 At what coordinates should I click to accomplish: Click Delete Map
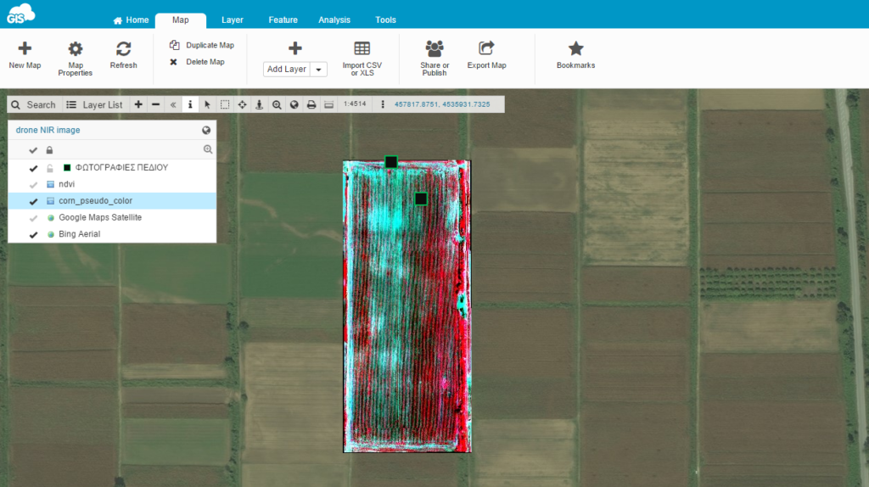[x=197, y=61]
